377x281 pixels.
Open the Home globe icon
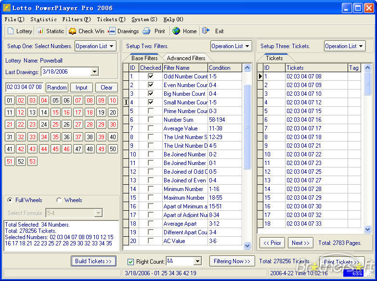tap(176, 31)
